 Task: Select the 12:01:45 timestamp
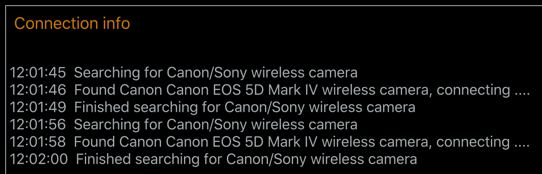tap(38, 73)
